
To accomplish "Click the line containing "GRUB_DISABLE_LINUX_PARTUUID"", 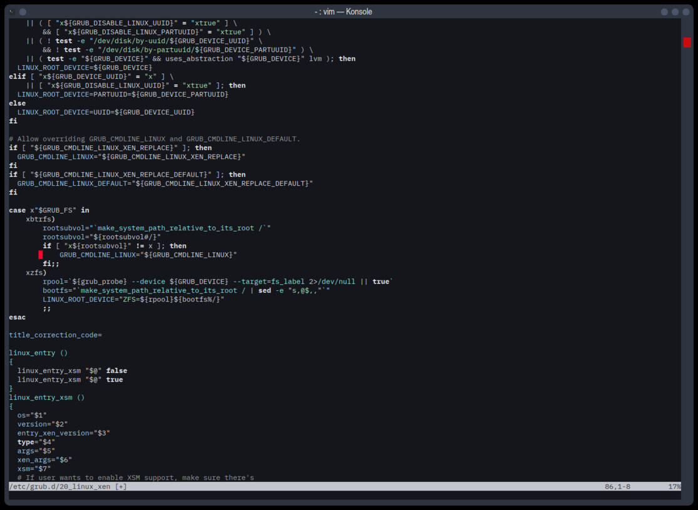I will (x=157, y=32).
